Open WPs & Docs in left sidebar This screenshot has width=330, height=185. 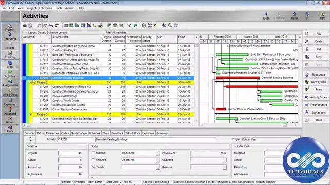(10, 92)
